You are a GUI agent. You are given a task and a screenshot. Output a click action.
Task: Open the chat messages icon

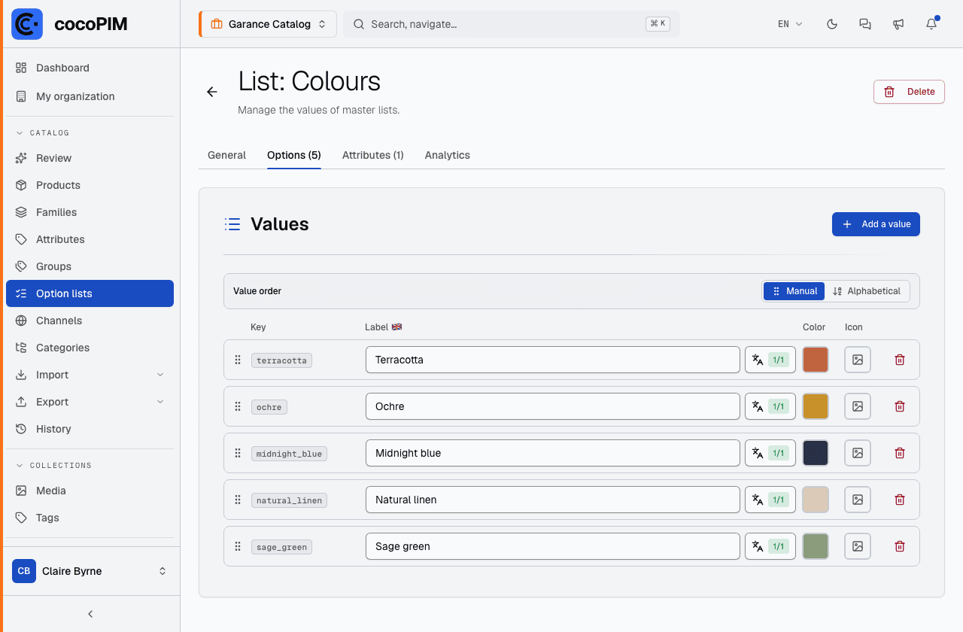point(865,24)
